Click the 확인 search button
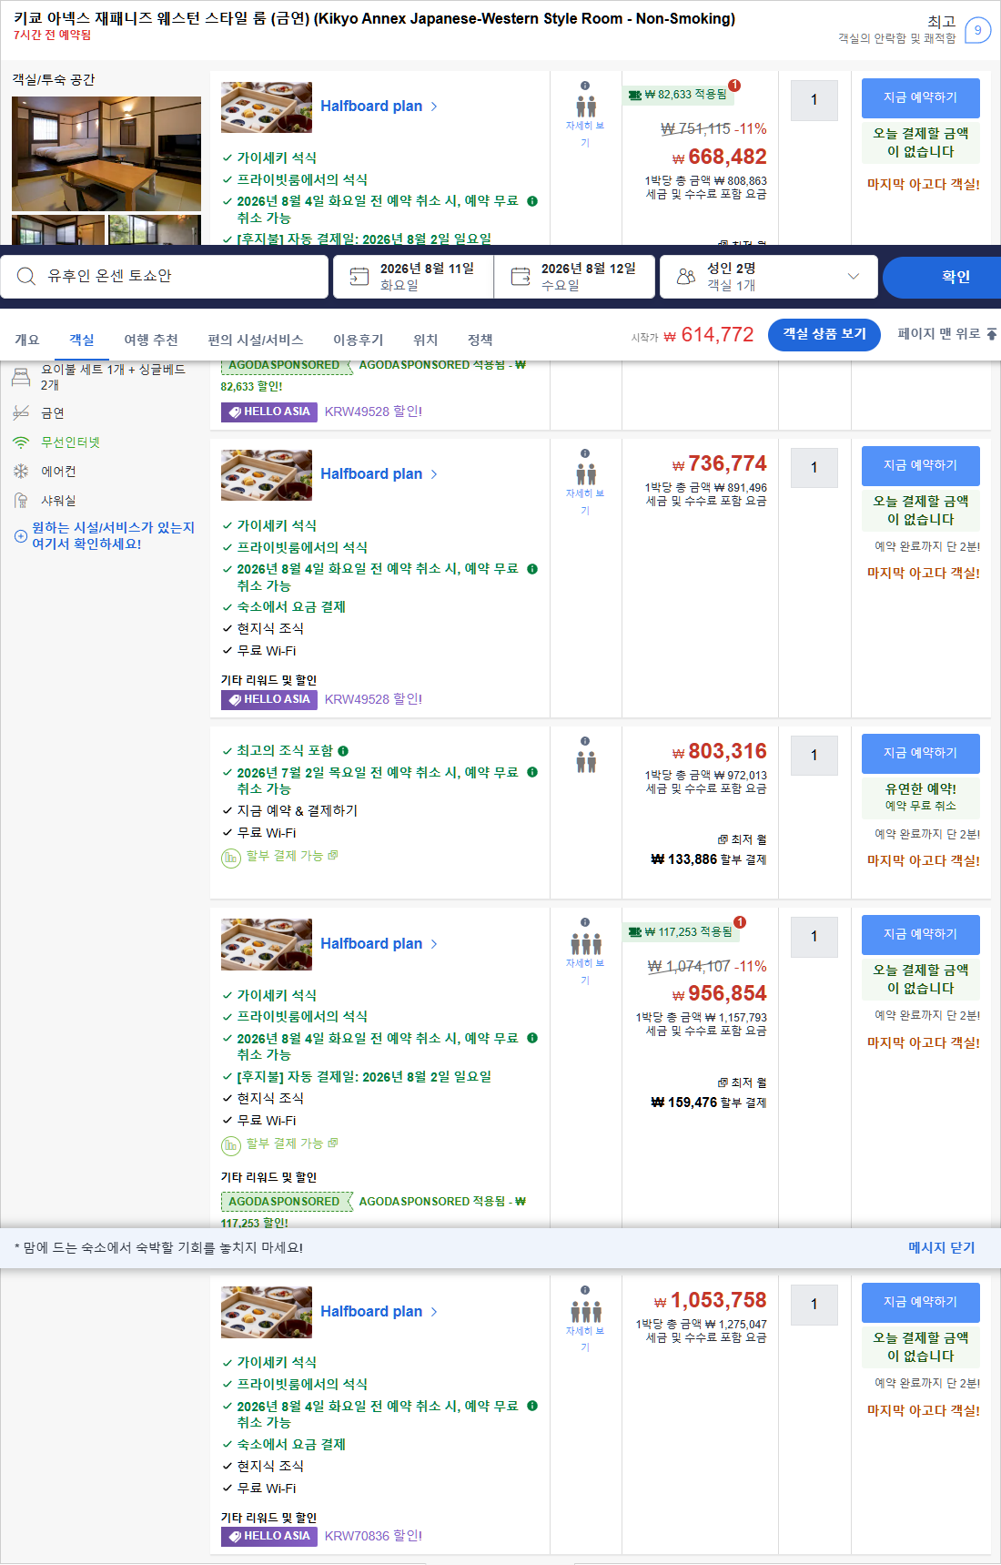 pyautogui.click(x=942, y=277)
